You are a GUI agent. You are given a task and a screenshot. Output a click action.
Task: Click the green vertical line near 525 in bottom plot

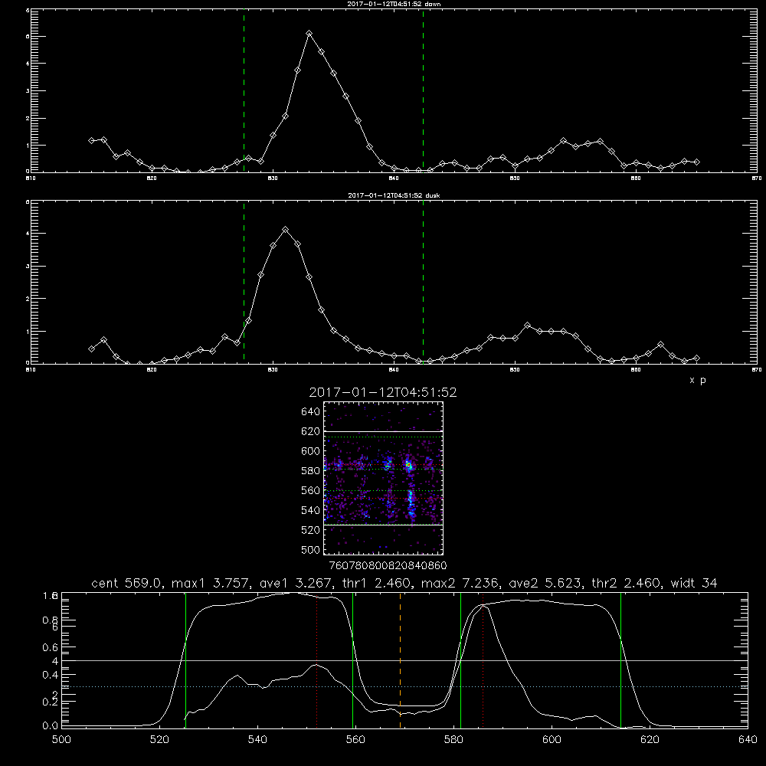(185, 660)
